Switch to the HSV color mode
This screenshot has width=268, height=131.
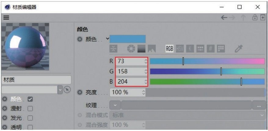click(180, 49)
